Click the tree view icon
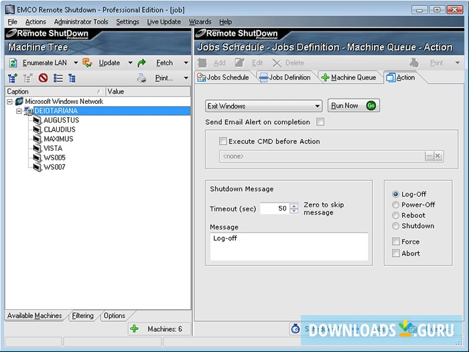This screenshot has width=469, height=352. (x=72, y=78)
